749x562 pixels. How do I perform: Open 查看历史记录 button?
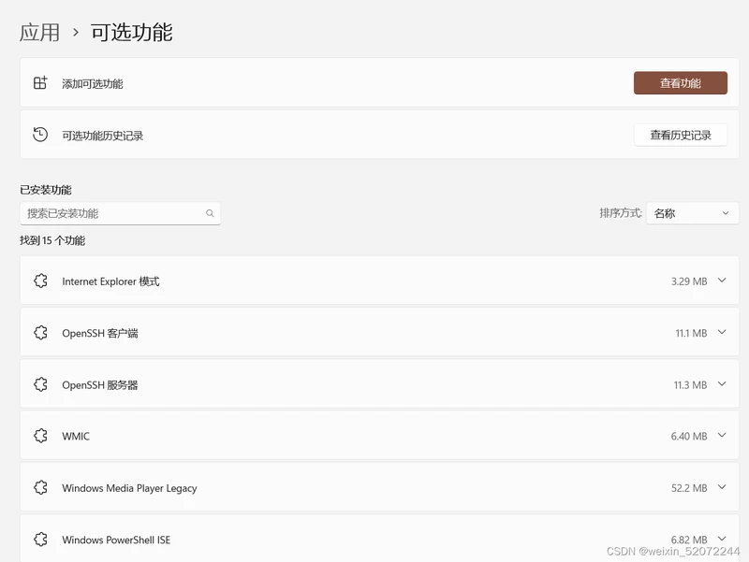click(681, 135)
